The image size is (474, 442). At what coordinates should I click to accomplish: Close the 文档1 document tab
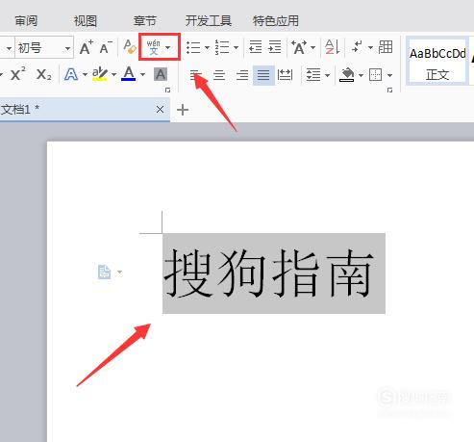point(160,110)
